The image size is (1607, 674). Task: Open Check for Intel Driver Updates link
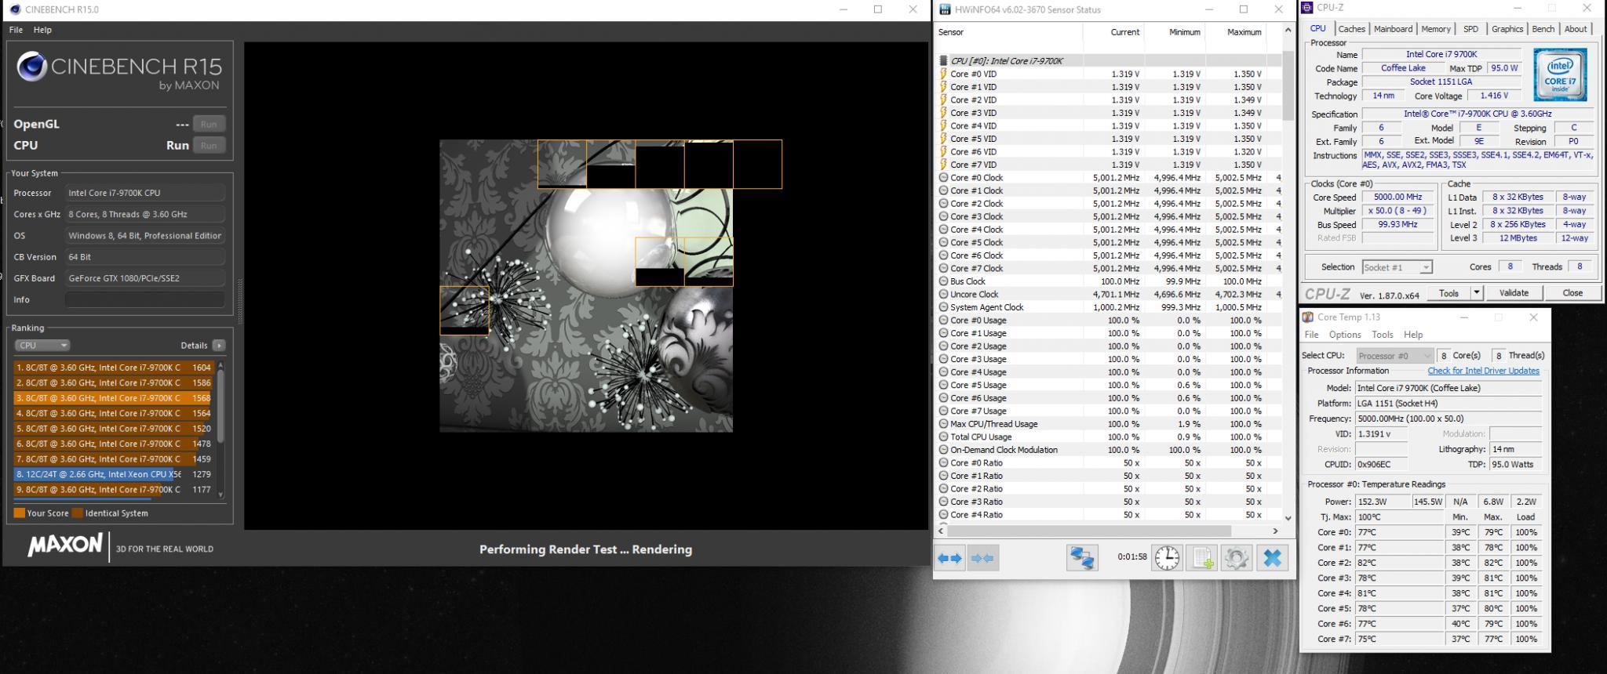1483,371
